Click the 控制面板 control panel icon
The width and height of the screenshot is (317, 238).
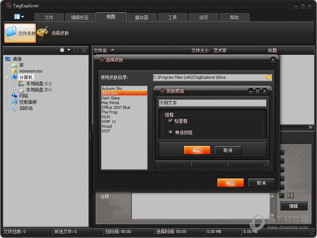click(x=15, y=102)
